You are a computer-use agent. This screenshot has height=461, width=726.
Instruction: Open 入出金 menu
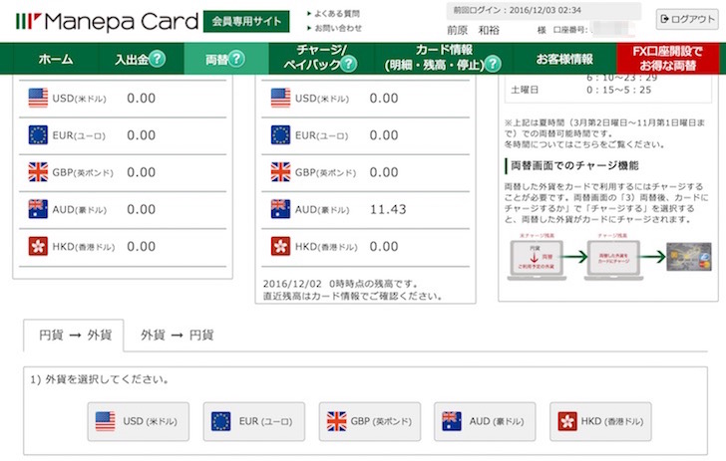tap(132, 59)
